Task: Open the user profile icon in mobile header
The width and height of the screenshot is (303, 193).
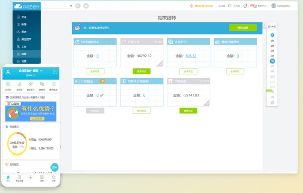Action: tap(8, 72)
